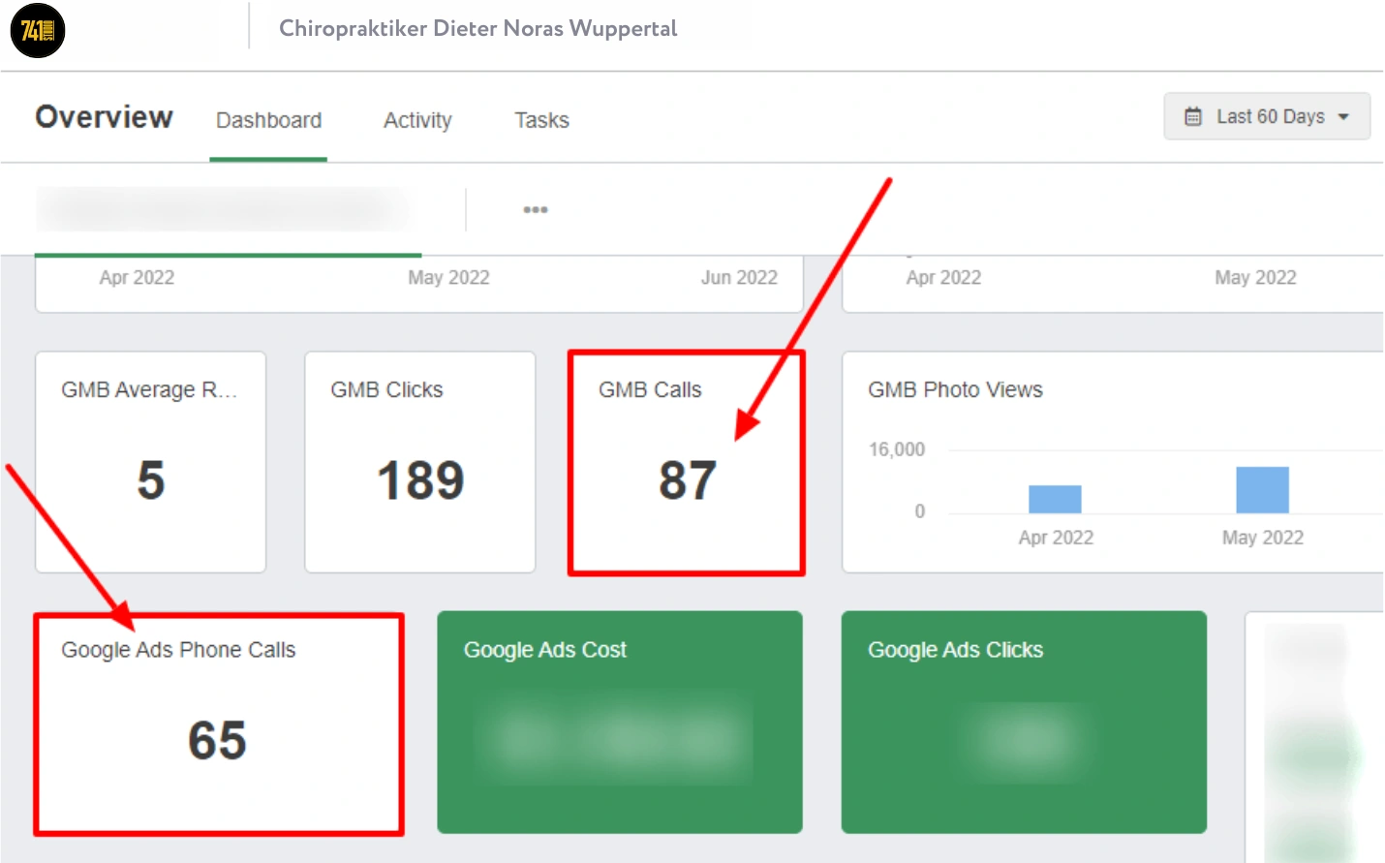This screenshot has height=863, width=1385.
Task: Open the three-dots more options menu
Action: (x=536, y=209)
